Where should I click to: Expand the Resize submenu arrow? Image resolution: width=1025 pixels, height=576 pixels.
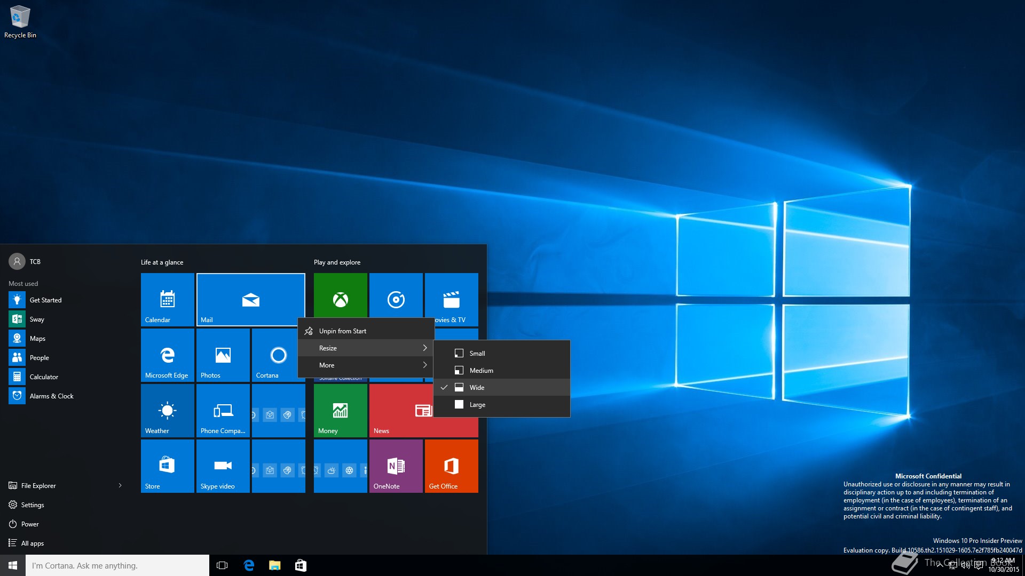point(425,348)
